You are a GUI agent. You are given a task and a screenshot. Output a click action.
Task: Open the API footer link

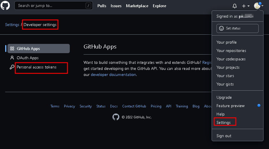[169, 106]
